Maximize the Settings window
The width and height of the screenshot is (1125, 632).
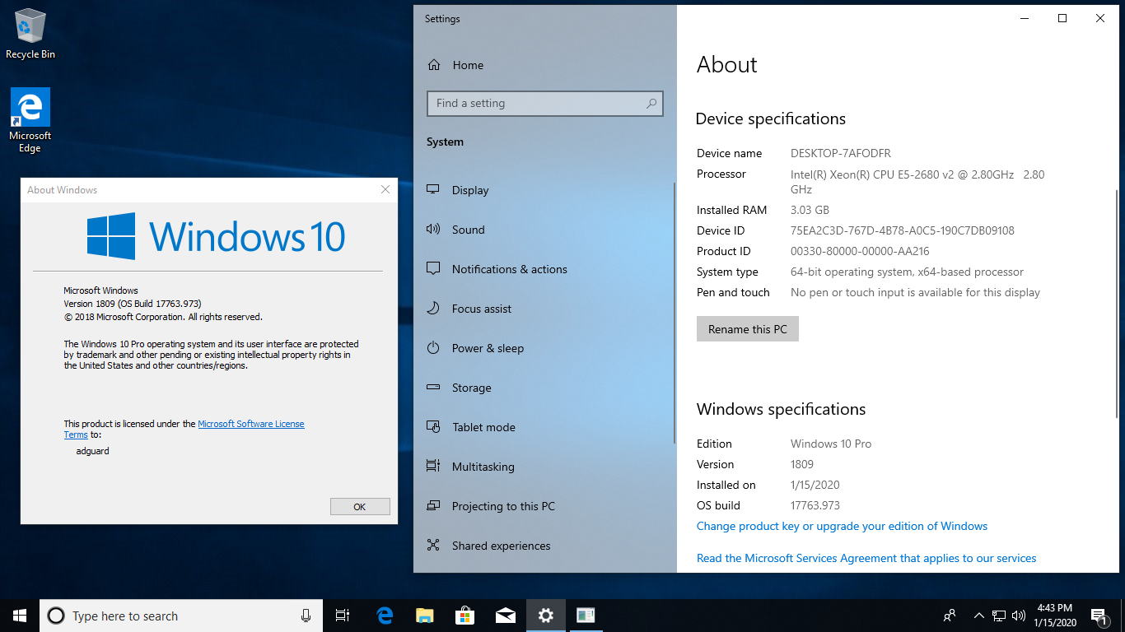pos(1062,18)
